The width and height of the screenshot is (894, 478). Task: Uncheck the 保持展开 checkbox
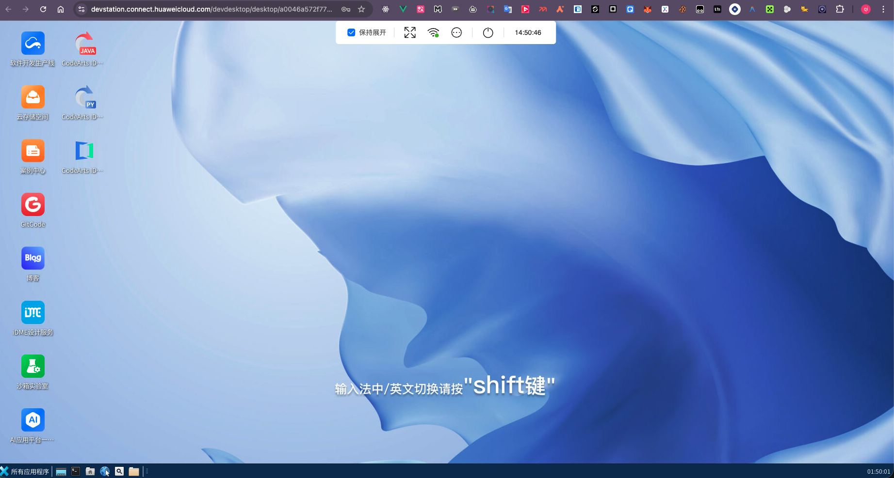351,32
